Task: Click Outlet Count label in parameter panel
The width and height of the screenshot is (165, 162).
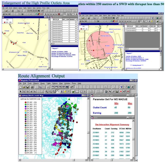Action: (100, 107)
